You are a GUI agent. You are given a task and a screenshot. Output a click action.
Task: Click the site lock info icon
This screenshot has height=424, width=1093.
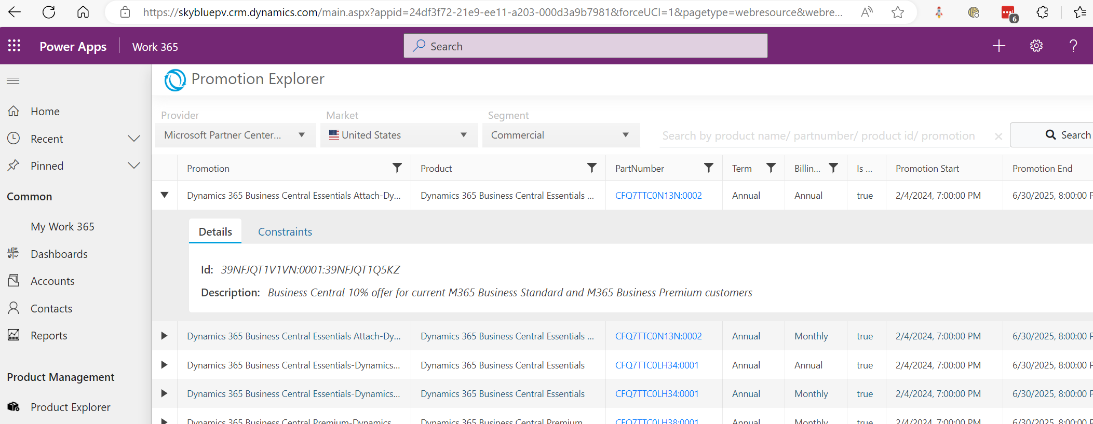point(125,12)
